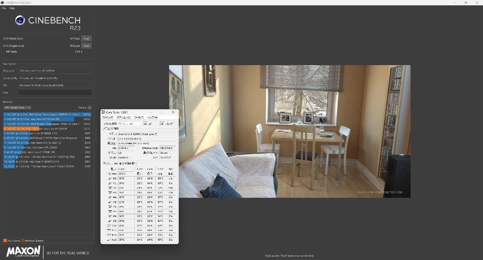483x260 pixels.
Task: Click the Identical System legend swatch
Action: (23, 241)
